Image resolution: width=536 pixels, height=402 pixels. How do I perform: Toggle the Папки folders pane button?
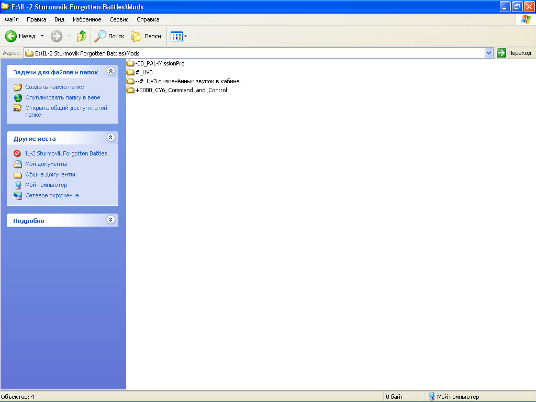(146, 36)
